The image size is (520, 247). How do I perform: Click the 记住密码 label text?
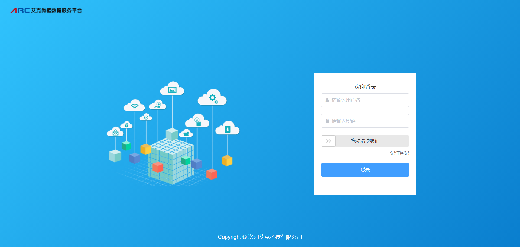(x=399, y=153)
